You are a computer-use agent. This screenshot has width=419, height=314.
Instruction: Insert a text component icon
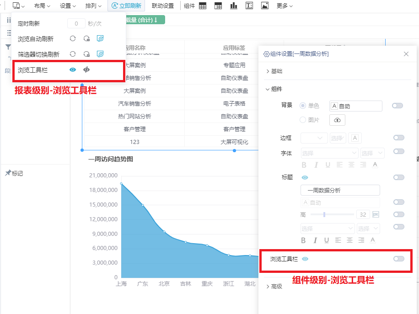click(249, 5)
